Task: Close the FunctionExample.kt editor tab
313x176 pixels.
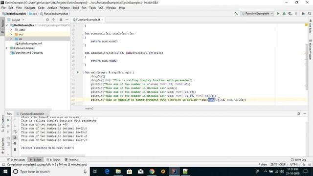Action: click(102, 20)
